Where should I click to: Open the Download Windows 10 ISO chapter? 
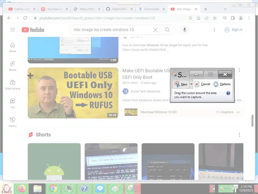click(158, 112)
